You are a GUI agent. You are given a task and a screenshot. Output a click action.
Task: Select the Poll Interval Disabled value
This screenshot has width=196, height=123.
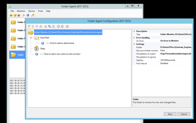point(176,63)
